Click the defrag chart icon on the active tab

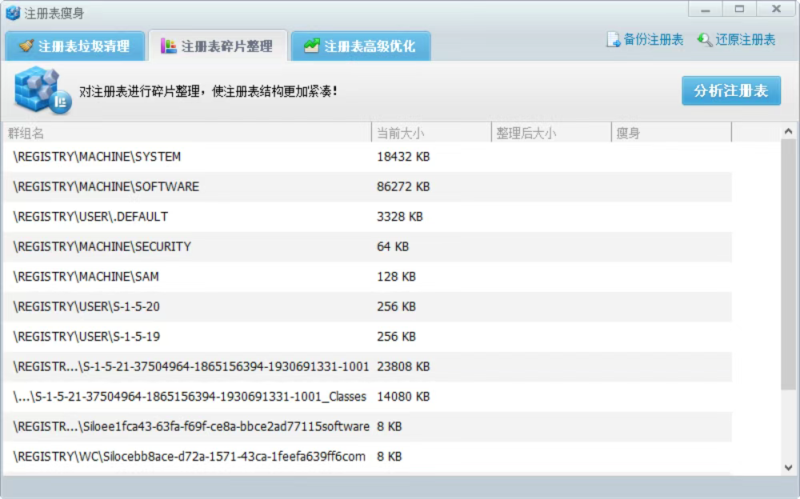[x=168, y=46]
